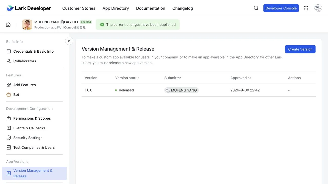Image resolution: width=328 pixels, height=184 pixels.
Task: Open the search magnifier icon
Action: click(x=256, y=8)
